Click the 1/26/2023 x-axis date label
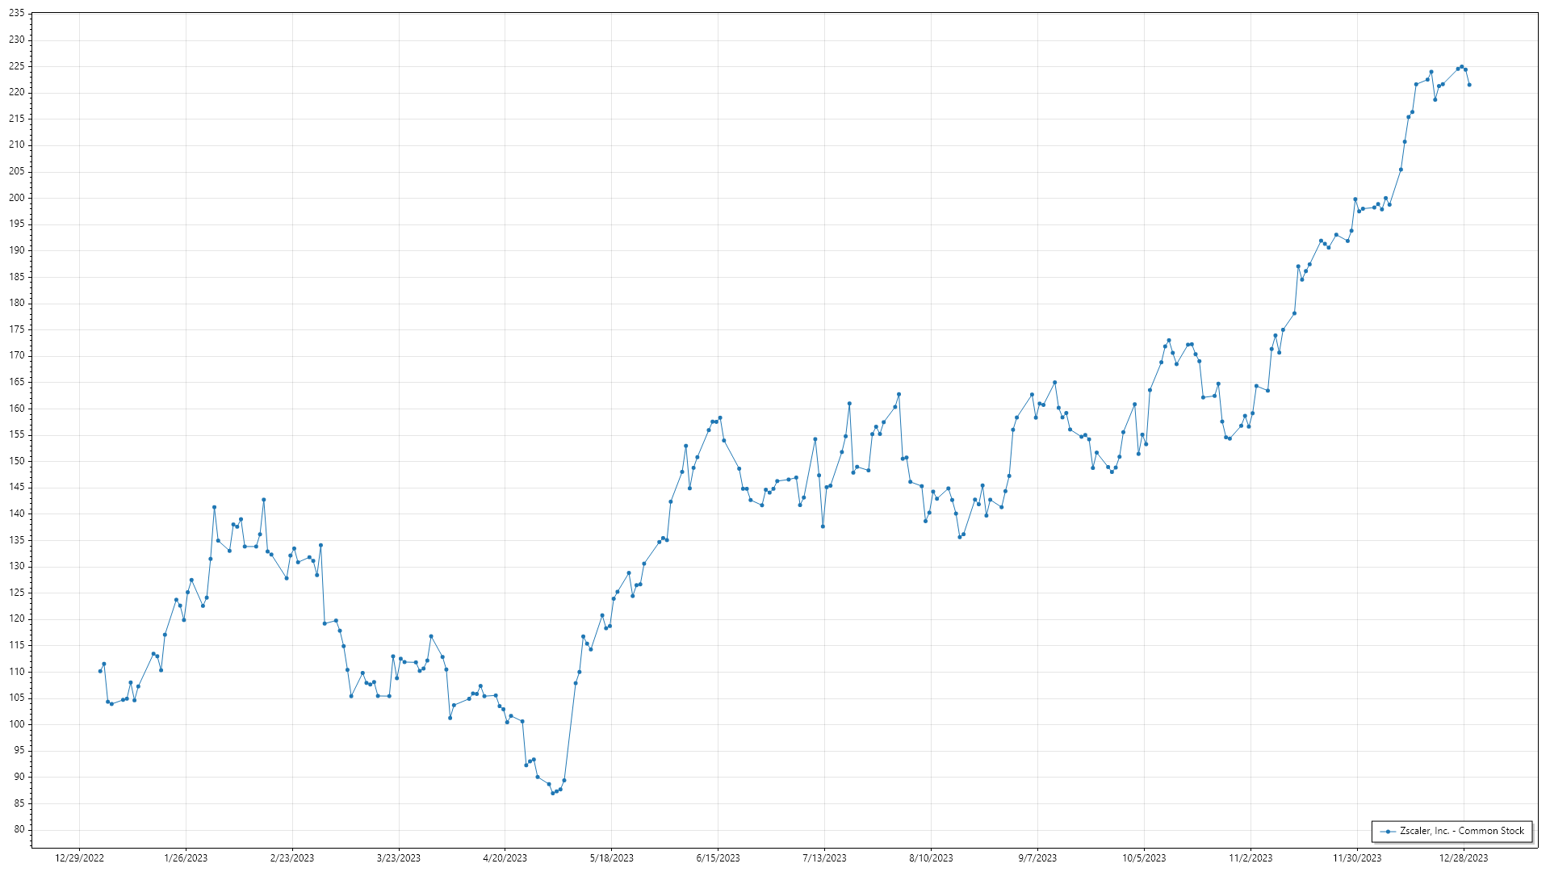 186,858
